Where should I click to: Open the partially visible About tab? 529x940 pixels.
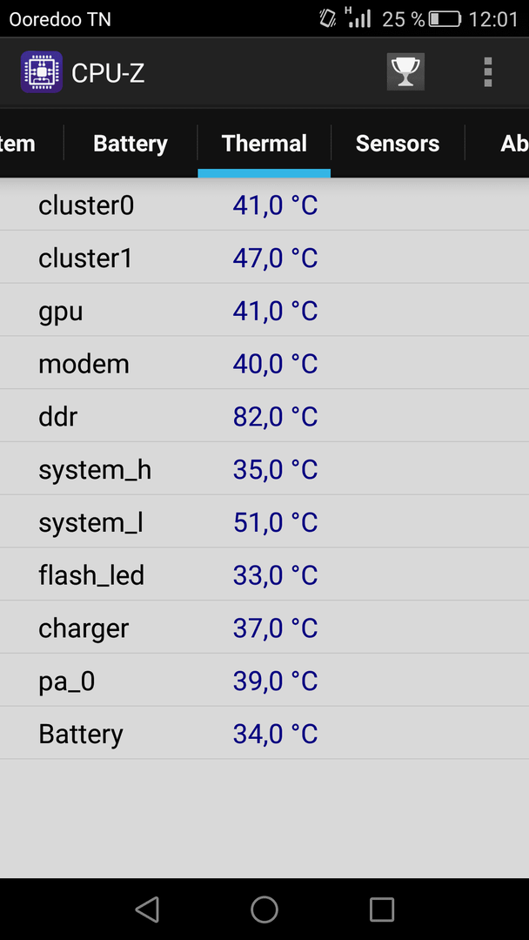(498, 144)
